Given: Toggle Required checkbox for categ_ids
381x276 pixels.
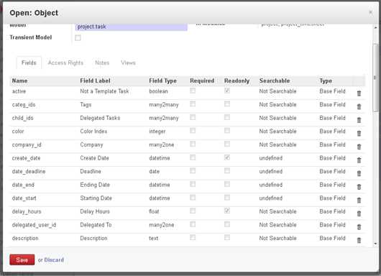Looking at the screenshot, I should (193, 104).
